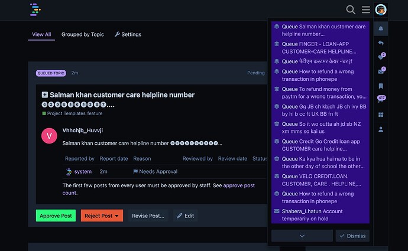
Task: Click the Report date column header
Action: (114, 158)
